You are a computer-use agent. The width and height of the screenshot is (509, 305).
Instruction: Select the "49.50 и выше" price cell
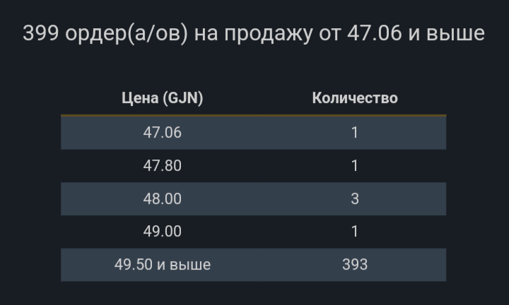click(x=162, y=265)
